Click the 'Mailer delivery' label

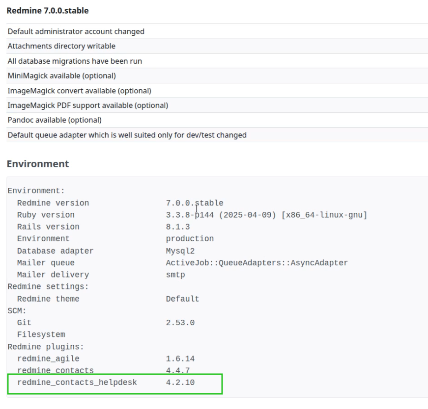coord(53,275)
